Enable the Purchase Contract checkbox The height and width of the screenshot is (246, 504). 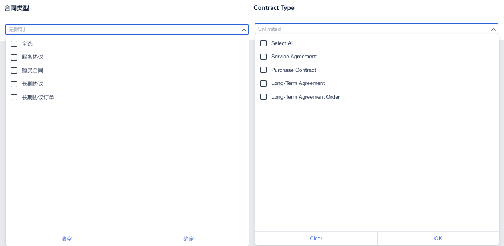pos(264,70)
